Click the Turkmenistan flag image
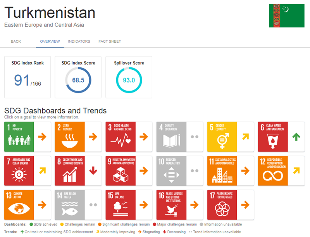The width and height of the screenshot is (310, 237). tap(287, 16)
